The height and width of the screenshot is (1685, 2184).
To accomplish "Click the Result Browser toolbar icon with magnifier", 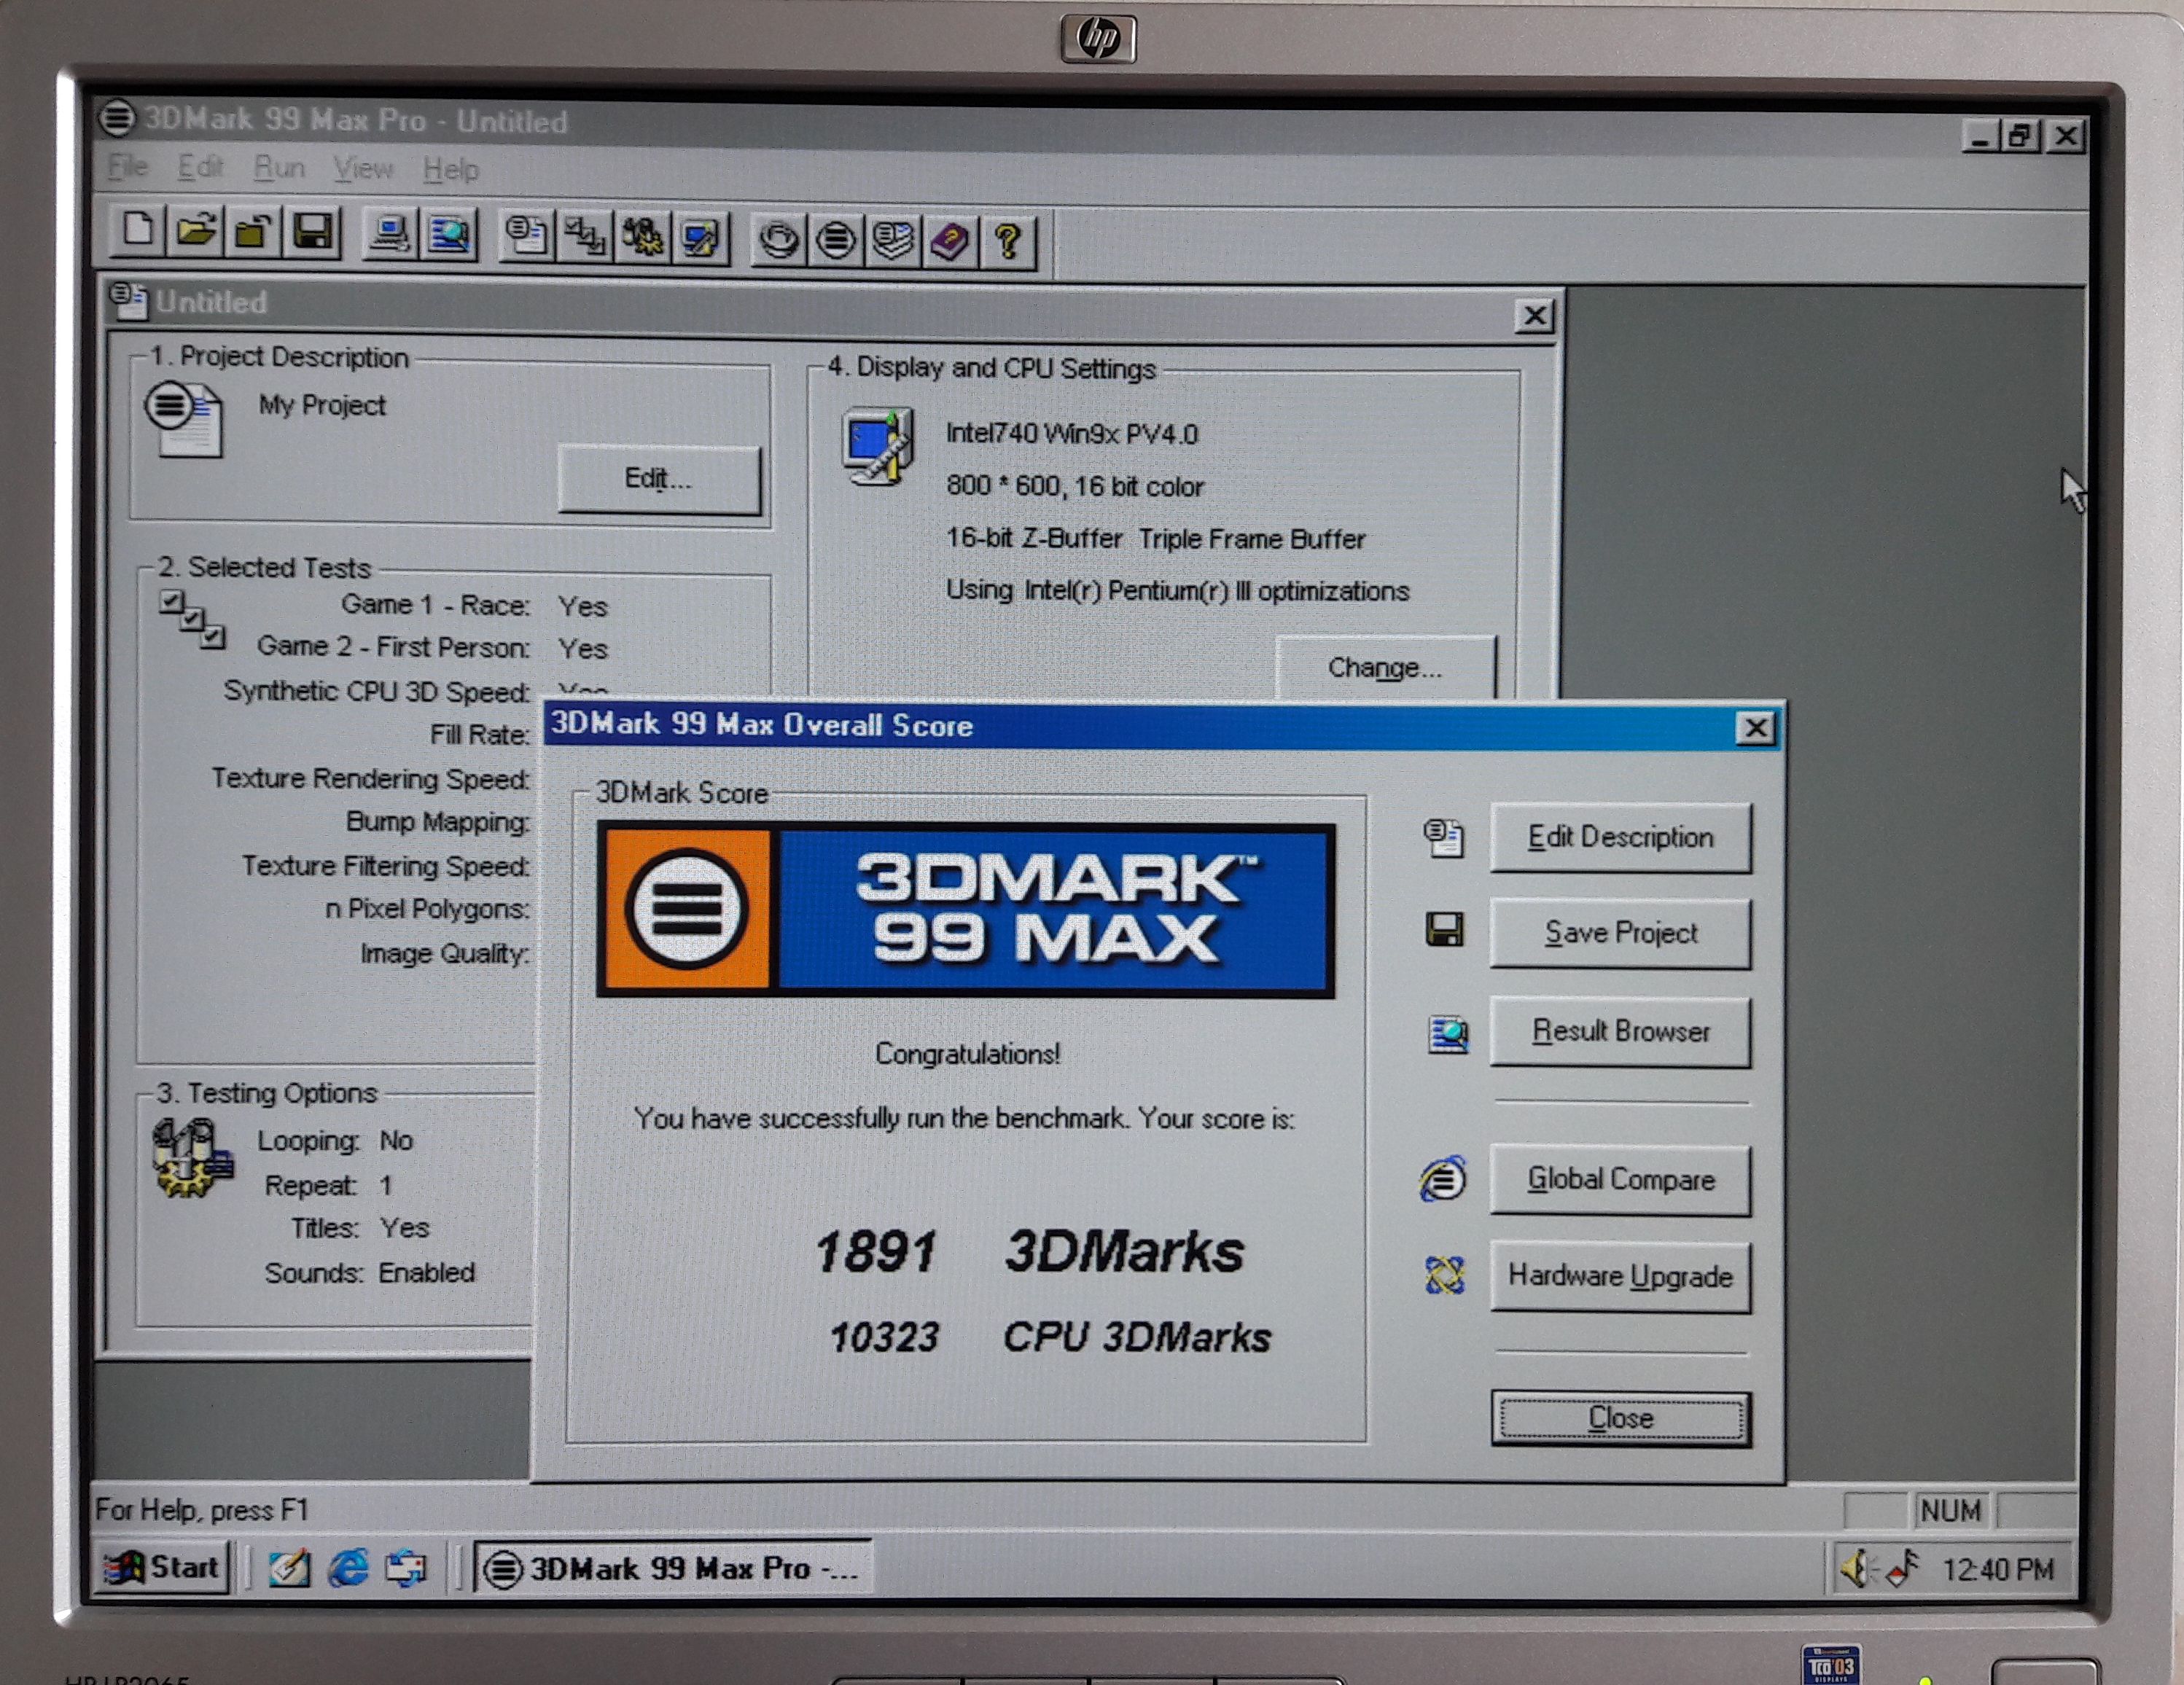I will click(449, 236).
